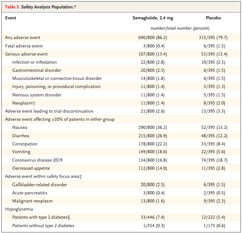The height and width of the screenshot is (233, 242).
Task: Select the "Fatal adverse event" row label
Action: coord(24,46)
